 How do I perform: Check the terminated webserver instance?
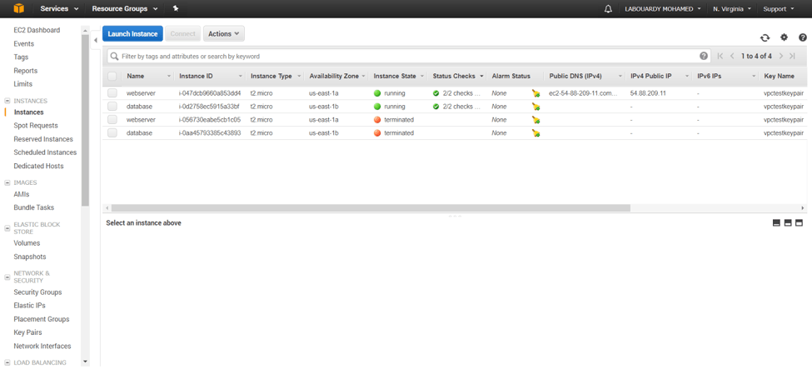point(112,120)
